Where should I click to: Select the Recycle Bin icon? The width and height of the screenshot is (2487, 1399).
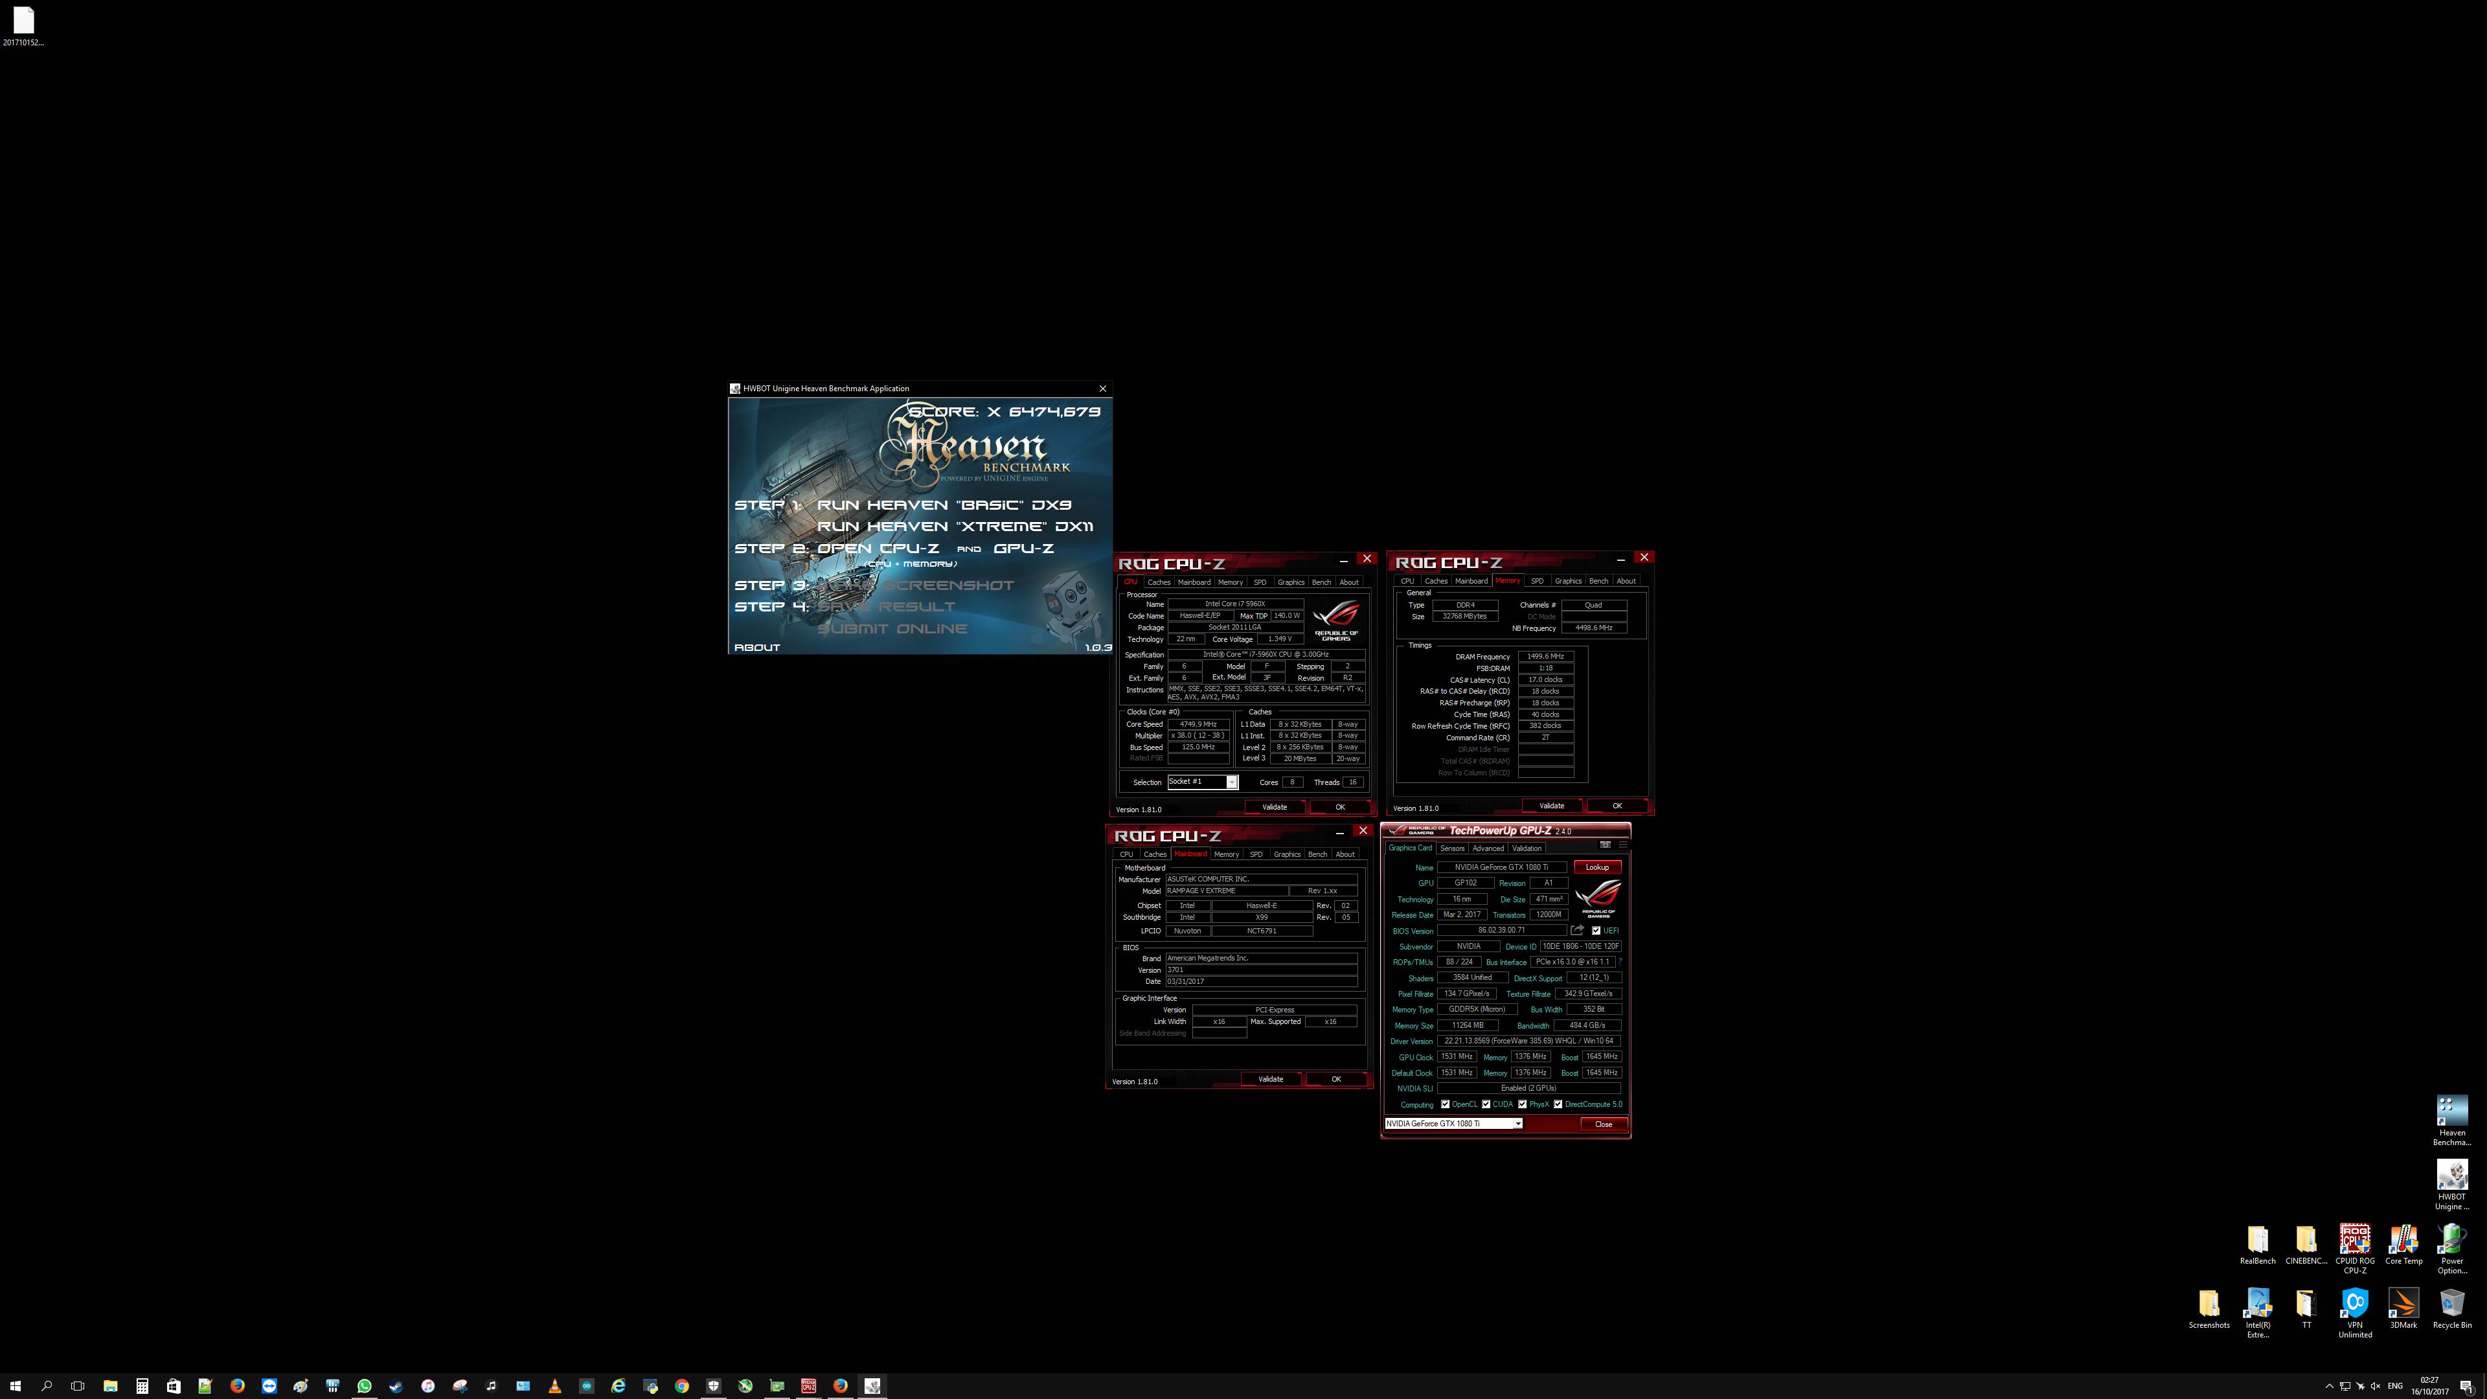click(2451, 1308)
